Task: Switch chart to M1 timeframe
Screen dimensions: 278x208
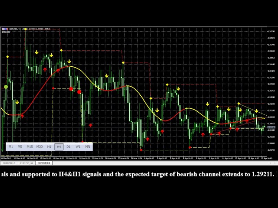Action: pos(11,147)
